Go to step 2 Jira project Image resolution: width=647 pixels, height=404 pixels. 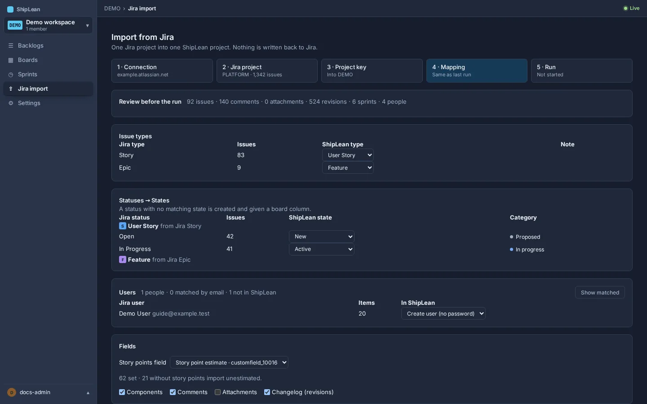[x=267, y=71]
